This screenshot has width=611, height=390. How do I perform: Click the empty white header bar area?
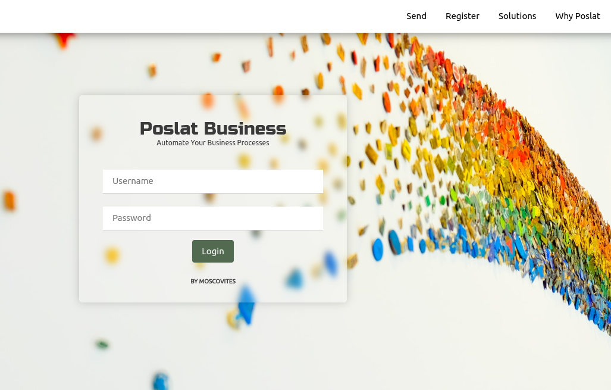click(195, 16)
